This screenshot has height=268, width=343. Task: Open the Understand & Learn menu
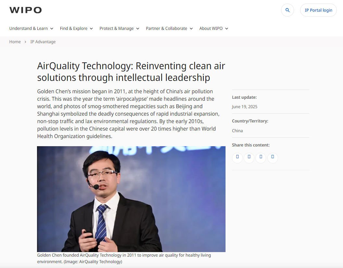[29, 29]
